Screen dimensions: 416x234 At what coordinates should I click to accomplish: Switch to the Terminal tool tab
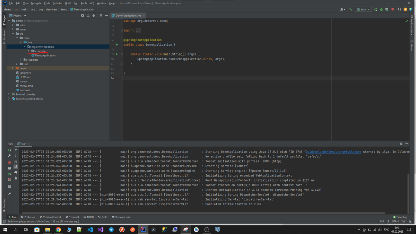pos(72,217)
